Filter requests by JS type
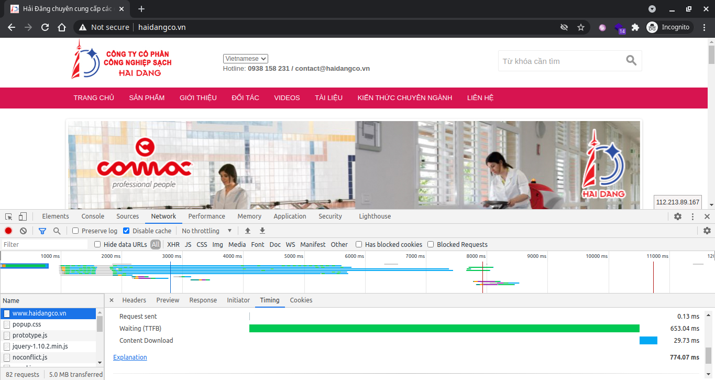The height and width of the screenshot is (380, 715). click(188, 244)
